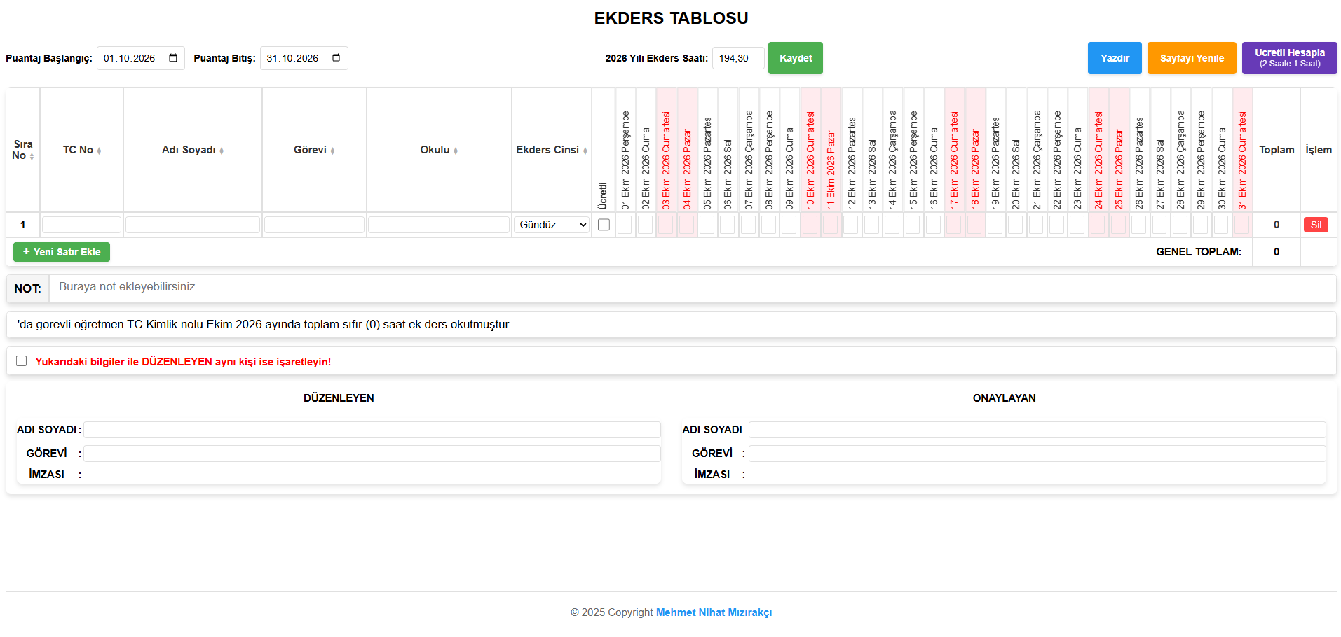Click the TC No input in row 1
The image size is (1341, 637).
coord(81,225)
